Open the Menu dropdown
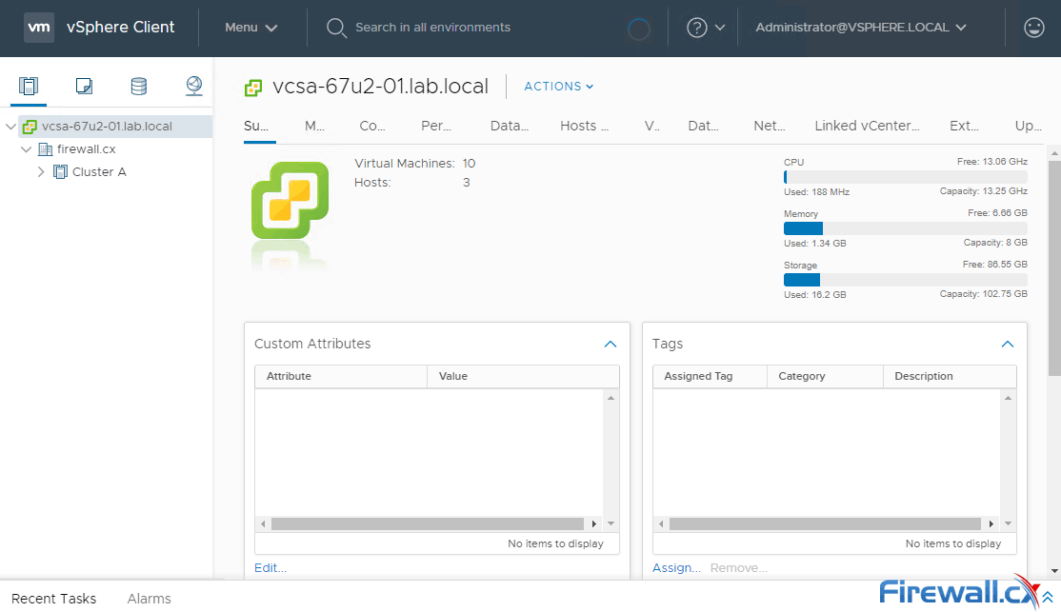1061x612 pixels. [251, 28]
